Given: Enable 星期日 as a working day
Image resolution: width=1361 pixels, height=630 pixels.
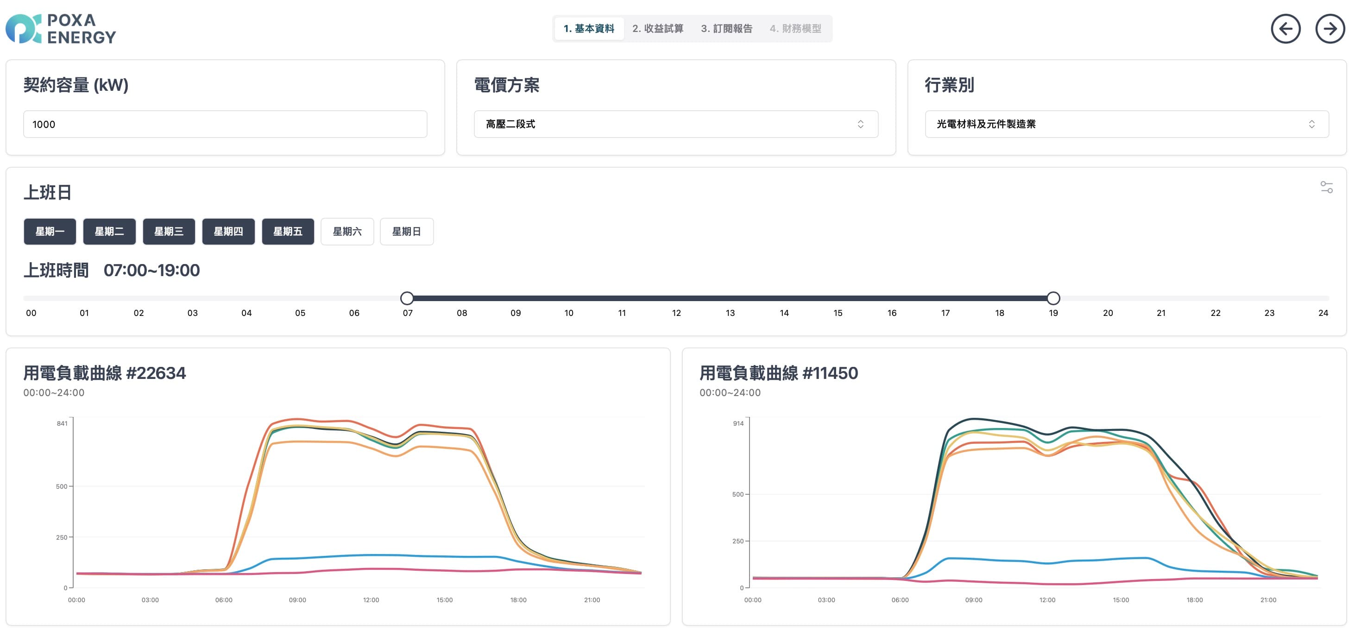Looking at the screenshot, I should pos(406,231).
